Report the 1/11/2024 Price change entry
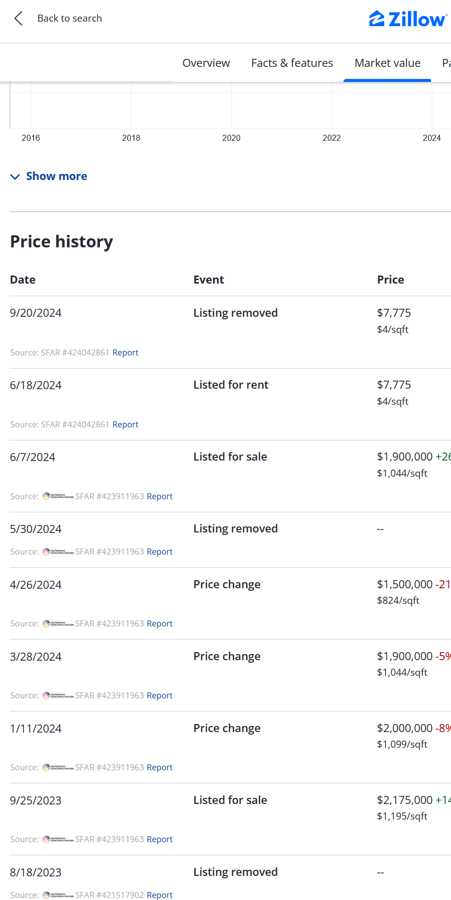Image resolution: width=451 pixels, height=900 pixels. 159,767
